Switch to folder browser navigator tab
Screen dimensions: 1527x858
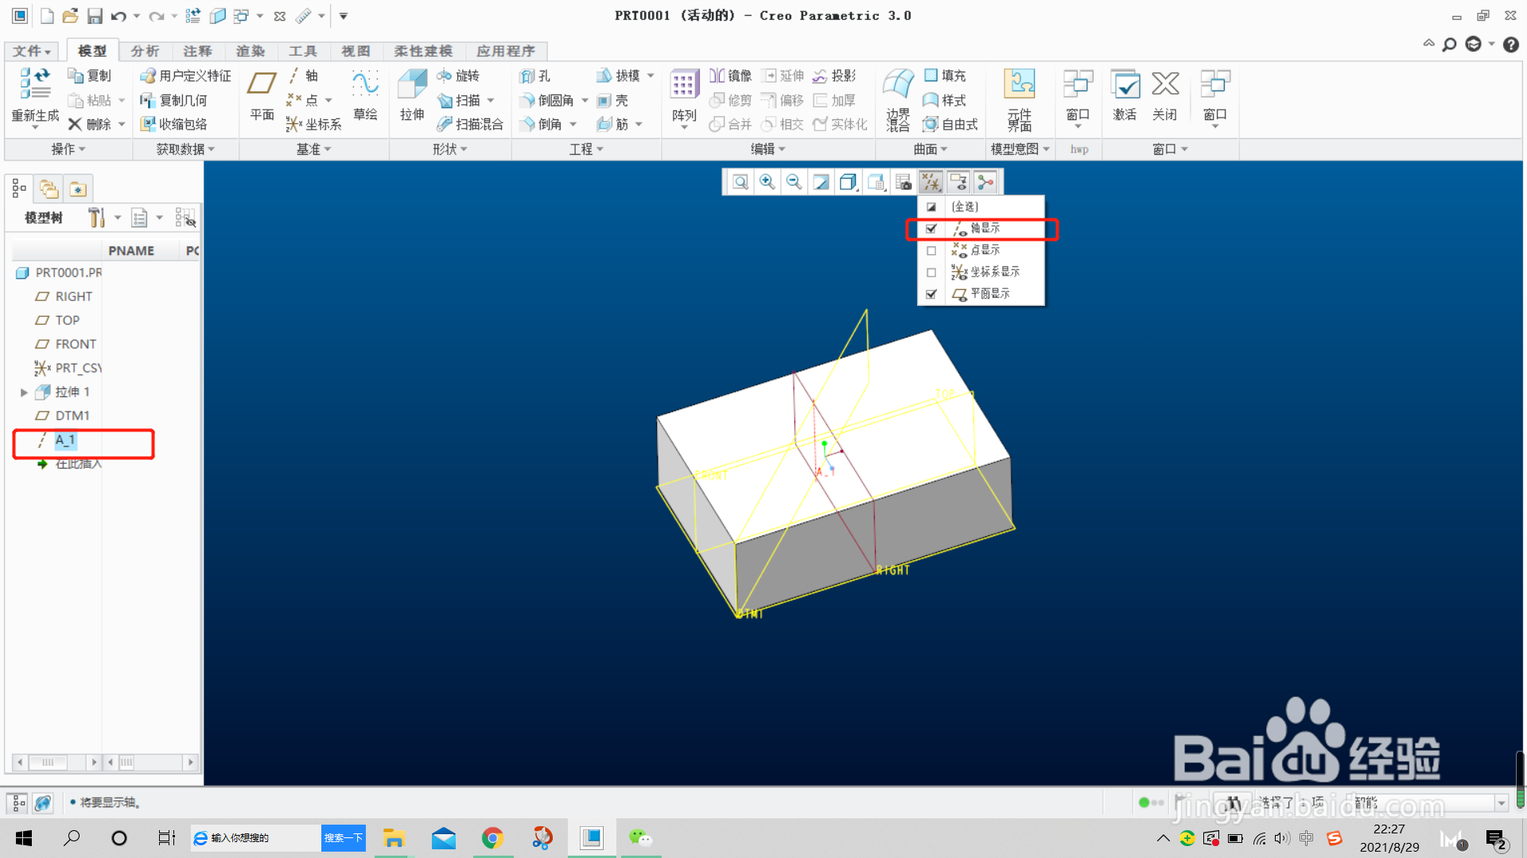[49, 189]
